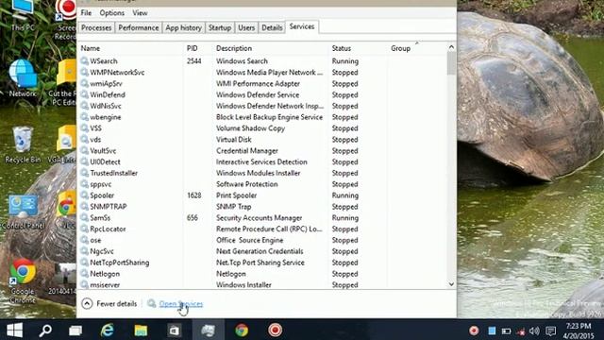Click the Print Spooler description

click(237, 195)
